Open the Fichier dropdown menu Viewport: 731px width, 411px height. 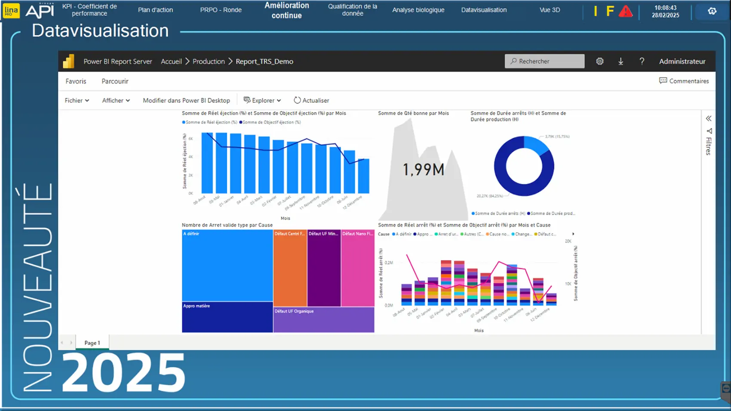point(77,100)
